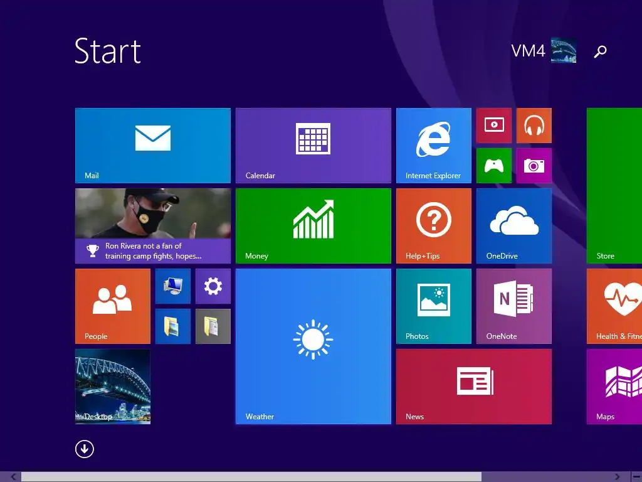Click the search magnifier icon
This screenshot has height=482, width=642.
[600, 51]
